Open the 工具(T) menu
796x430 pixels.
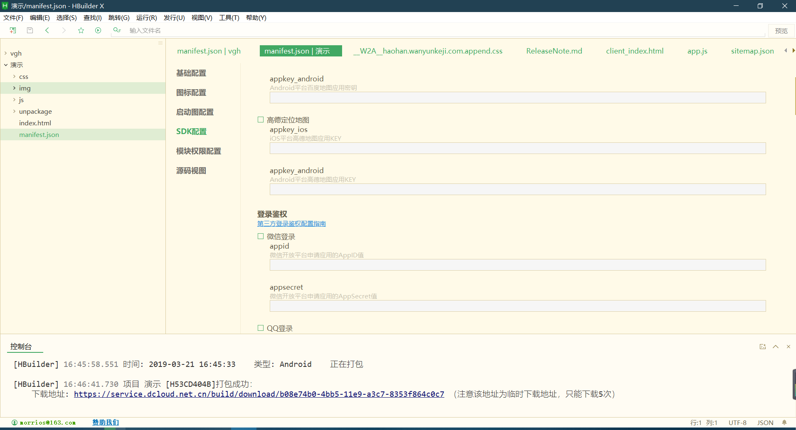click(229, 17)
